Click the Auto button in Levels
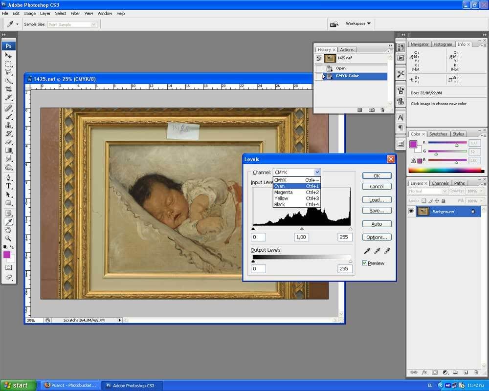Screen dimensions: 489x391 pos(377,224)
